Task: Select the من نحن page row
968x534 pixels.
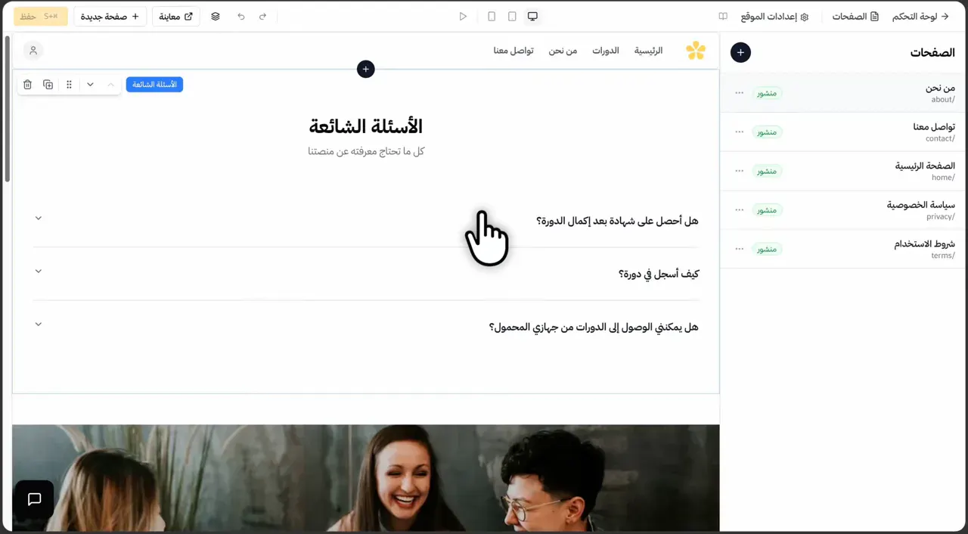Action: (x=844, y=93)
